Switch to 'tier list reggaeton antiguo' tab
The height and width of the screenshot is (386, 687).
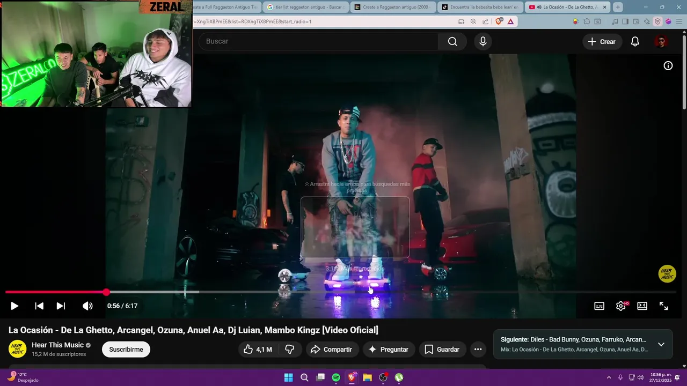305,7
